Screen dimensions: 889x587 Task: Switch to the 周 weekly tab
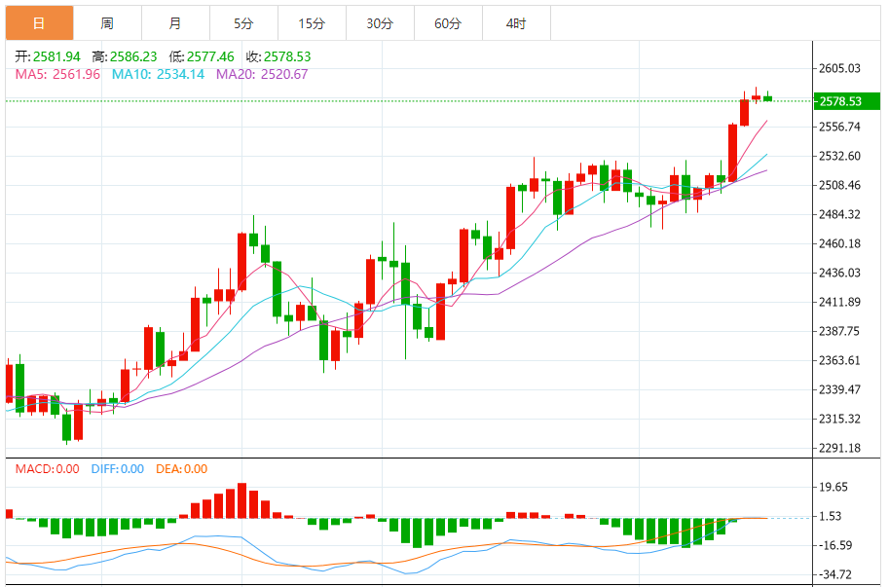click(108, 23)
